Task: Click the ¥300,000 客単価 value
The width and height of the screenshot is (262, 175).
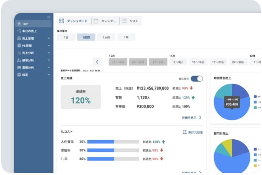Action: [145, 106]
